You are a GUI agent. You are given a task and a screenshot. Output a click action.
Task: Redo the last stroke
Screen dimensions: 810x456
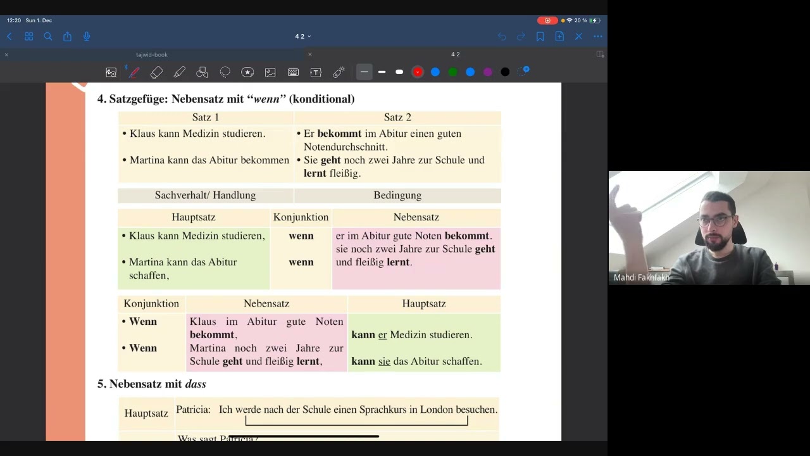[521, 37]
